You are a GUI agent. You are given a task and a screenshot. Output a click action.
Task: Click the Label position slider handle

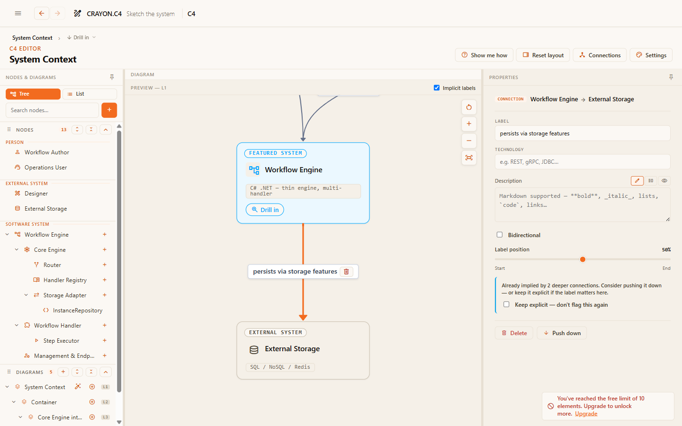pyautogui.click(x=583, y=259)
